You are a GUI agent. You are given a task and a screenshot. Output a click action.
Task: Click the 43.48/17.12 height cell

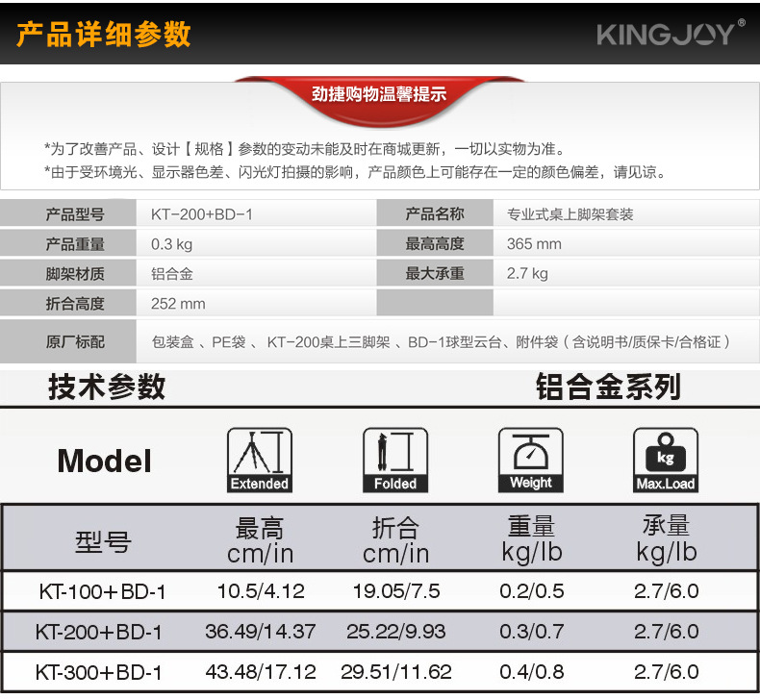tap(261, 672)
